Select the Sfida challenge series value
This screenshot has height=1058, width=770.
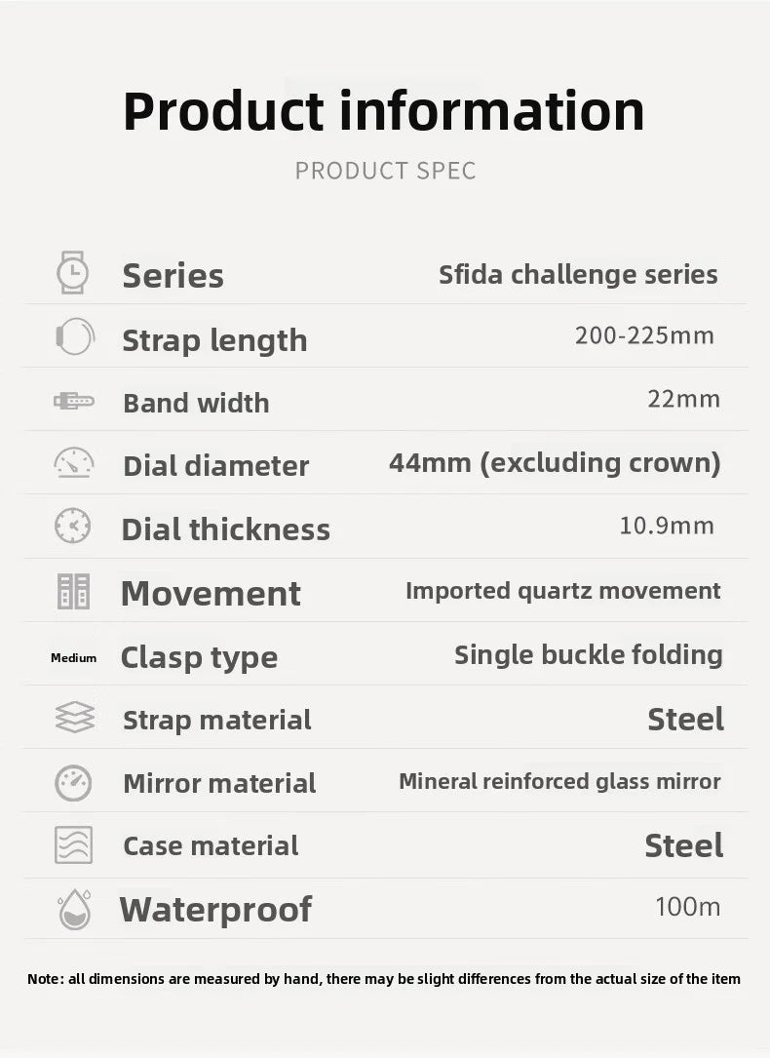[x=578, y=275]
